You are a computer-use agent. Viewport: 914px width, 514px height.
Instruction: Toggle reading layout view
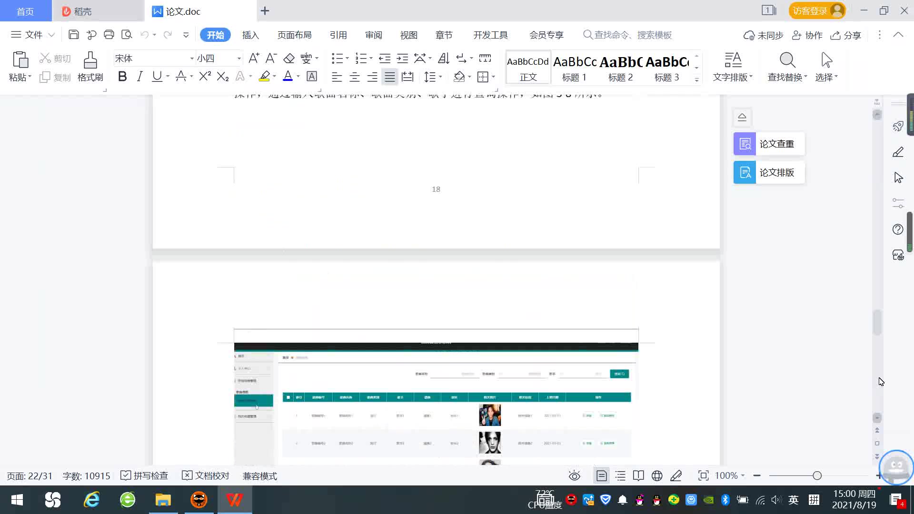tap(638, 476)
